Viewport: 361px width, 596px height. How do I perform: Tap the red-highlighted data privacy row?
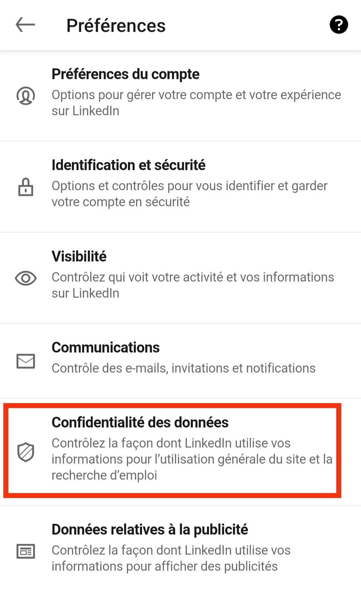(180, 450)
